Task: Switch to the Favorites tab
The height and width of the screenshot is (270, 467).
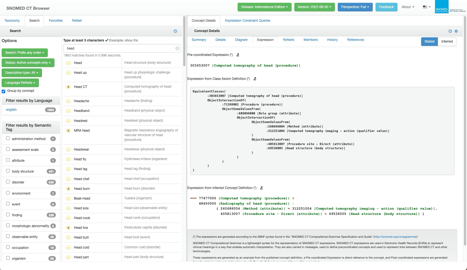Action: pos(56,21)
